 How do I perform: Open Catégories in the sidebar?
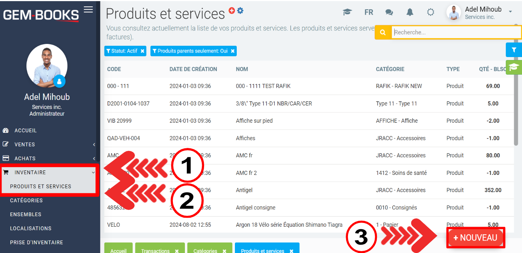(26, 200)
